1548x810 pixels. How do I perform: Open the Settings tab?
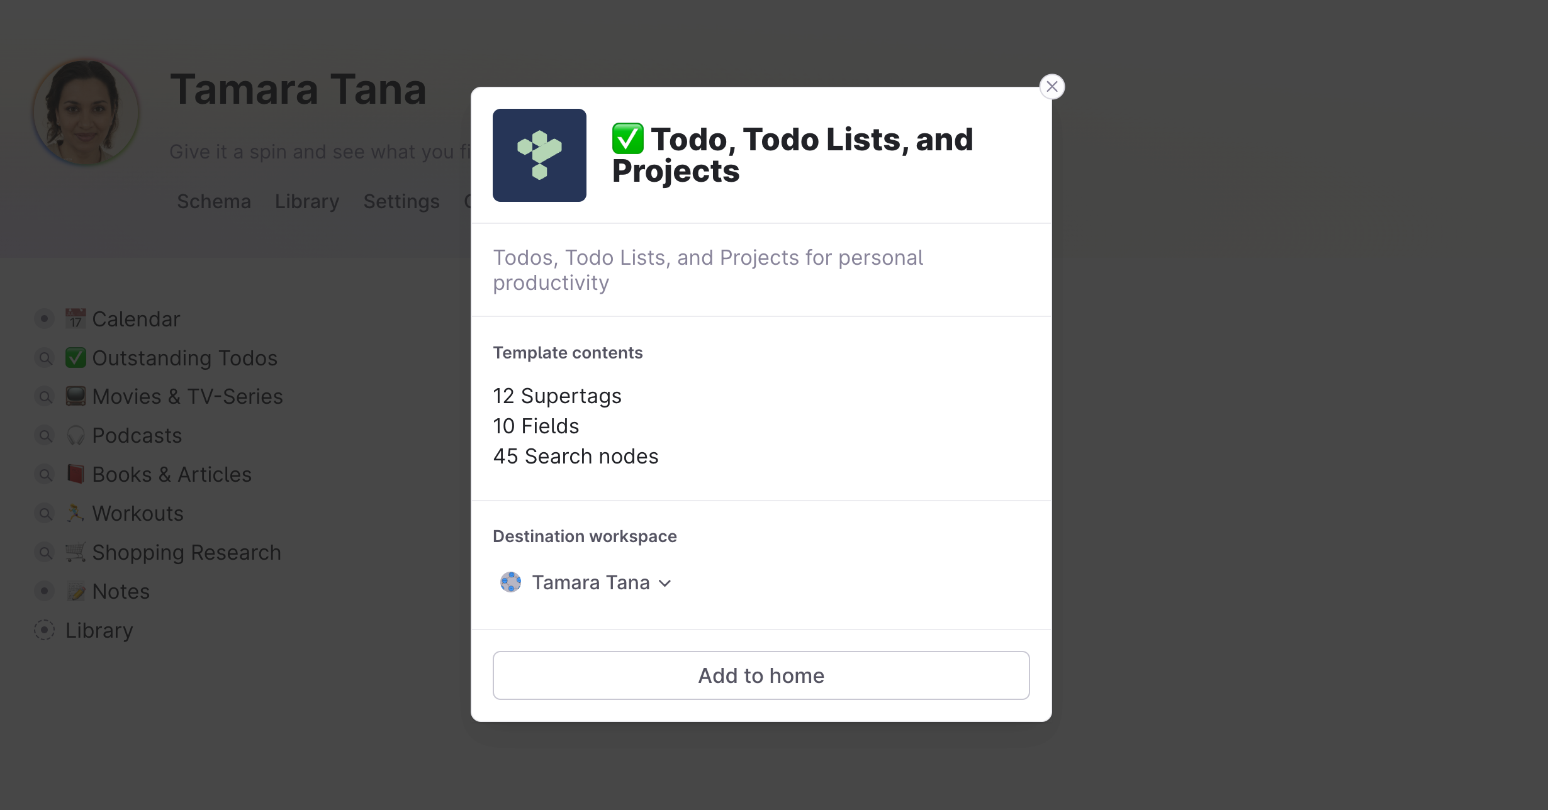coord(401,201)
